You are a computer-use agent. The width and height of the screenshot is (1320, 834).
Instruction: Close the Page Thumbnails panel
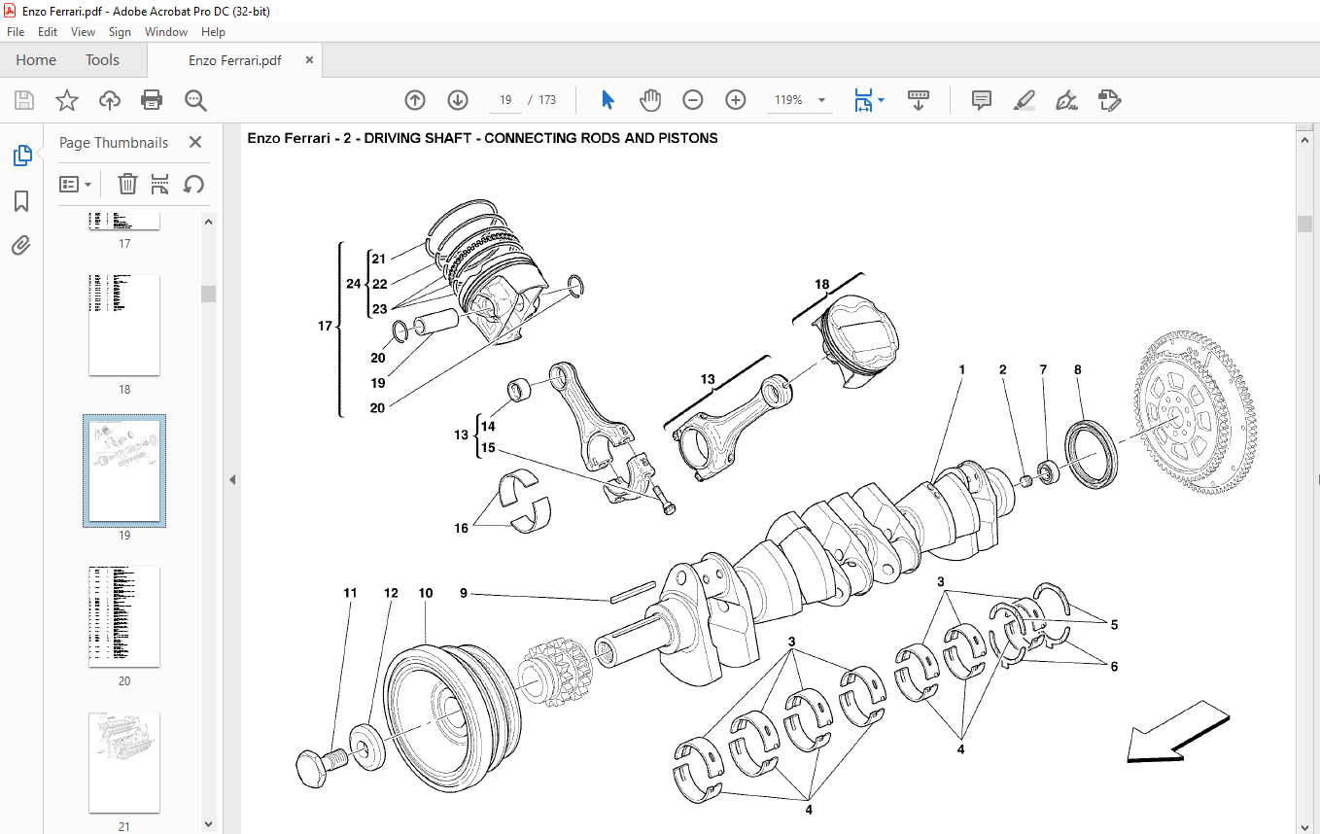point(195,142)
